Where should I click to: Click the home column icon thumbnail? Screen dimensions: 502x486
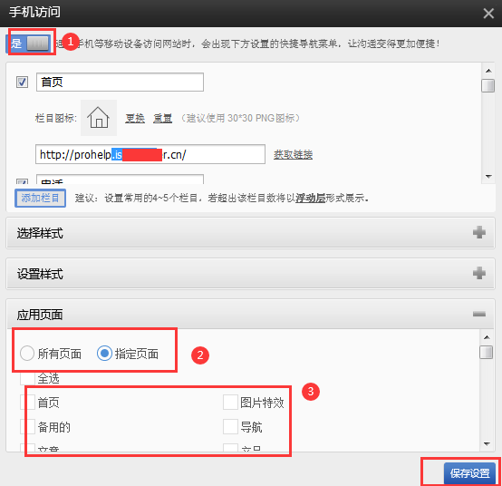point(99,118)
